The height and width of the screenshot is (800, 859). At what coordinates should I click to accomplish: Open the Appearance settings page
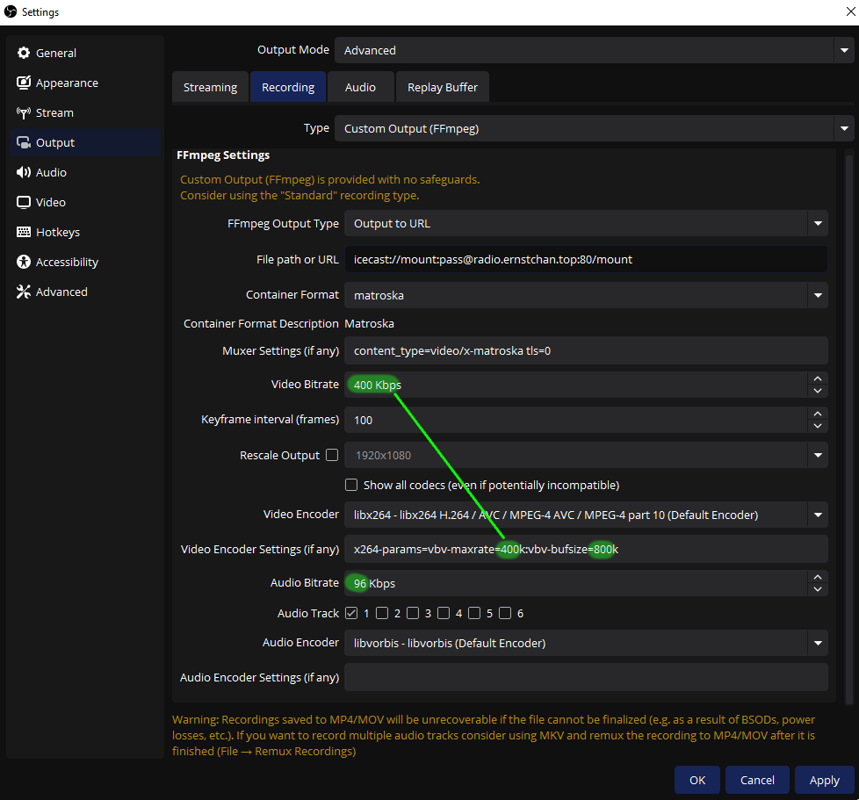pos(85,83)
